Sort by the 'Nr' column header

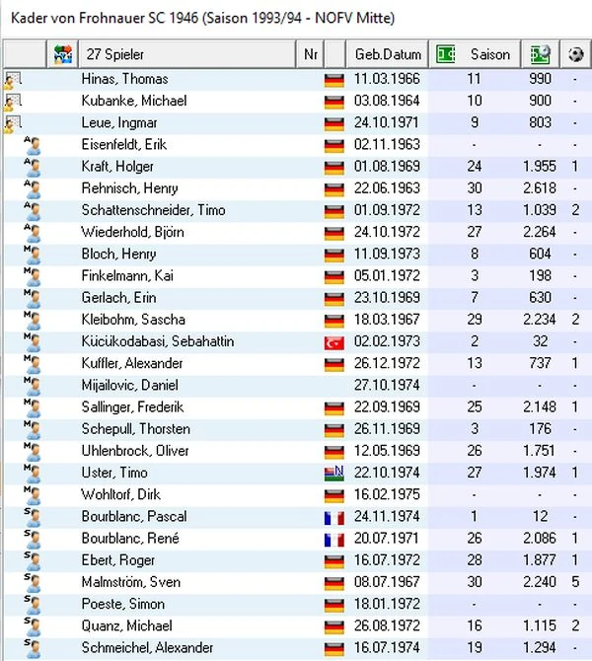pos(311,54)
